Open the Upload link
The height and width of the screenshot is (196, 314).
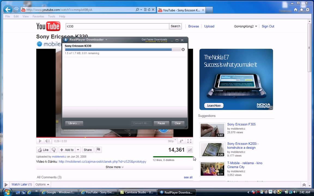[x=209, y=26]
